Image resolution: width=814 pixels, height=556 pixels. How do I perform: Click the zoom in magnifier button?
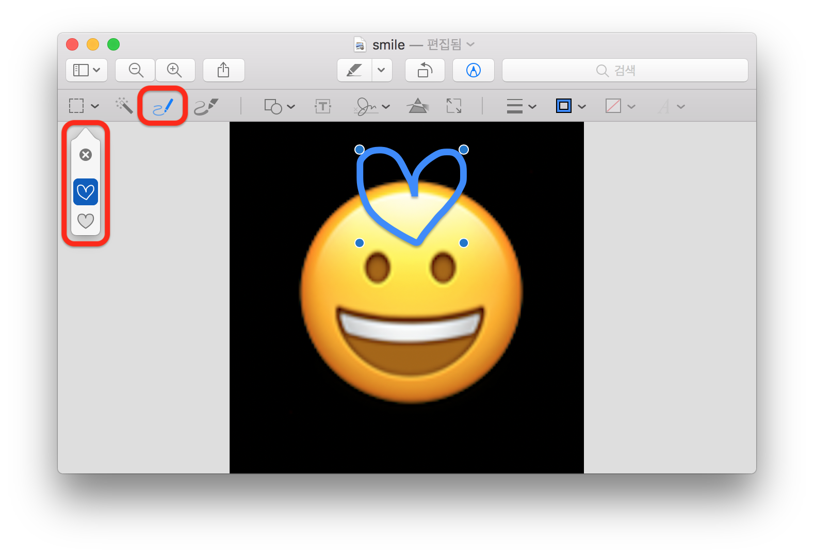coord(175,70)
